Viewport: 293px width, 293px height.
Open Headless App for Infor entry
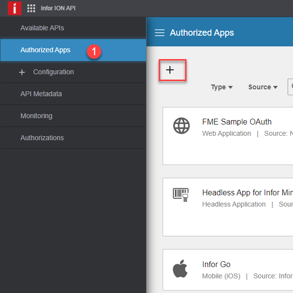248,193
